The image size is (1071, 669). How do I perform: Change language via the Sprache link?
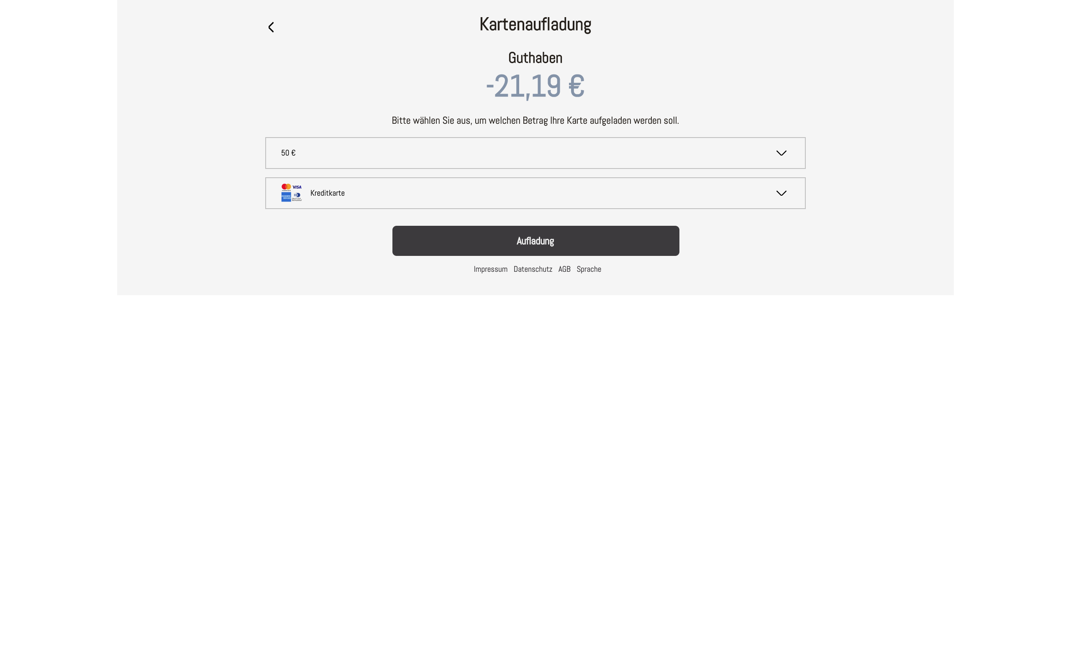589,269
